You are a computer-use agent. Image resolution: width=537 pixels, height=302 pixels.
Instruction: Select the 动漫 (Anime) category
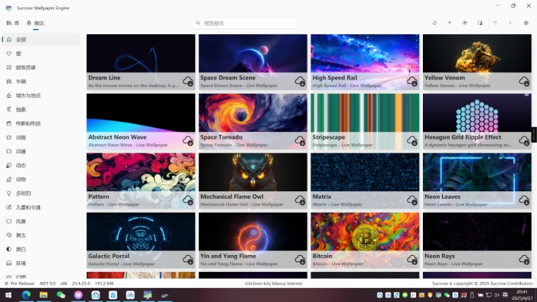click(x=41, y=152)
